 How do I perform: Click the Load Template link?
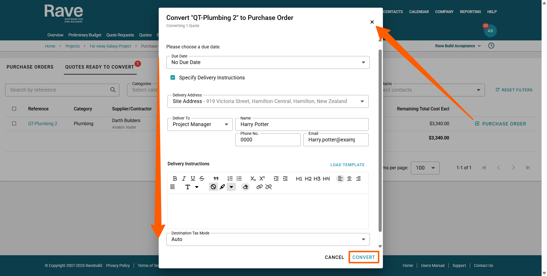347,165
